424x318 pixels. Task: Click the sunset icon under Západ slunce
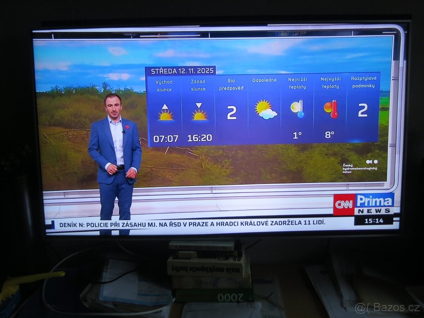pyautogui.click(x=199, y=112)
